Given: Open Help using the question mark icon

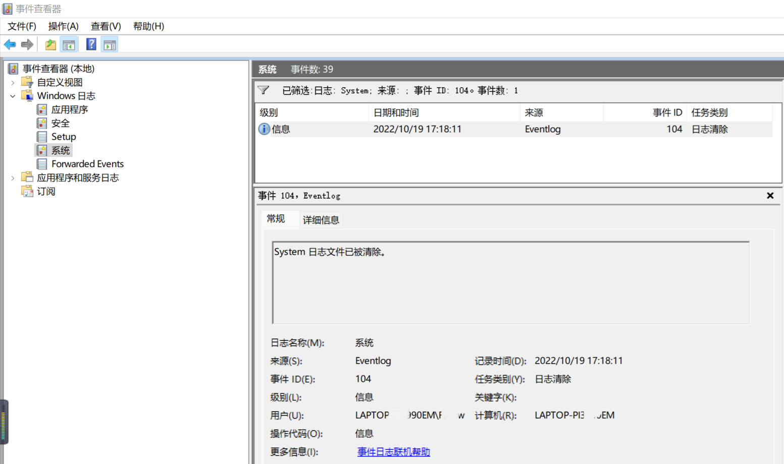Looking at the screenshot, I should 91,44.
